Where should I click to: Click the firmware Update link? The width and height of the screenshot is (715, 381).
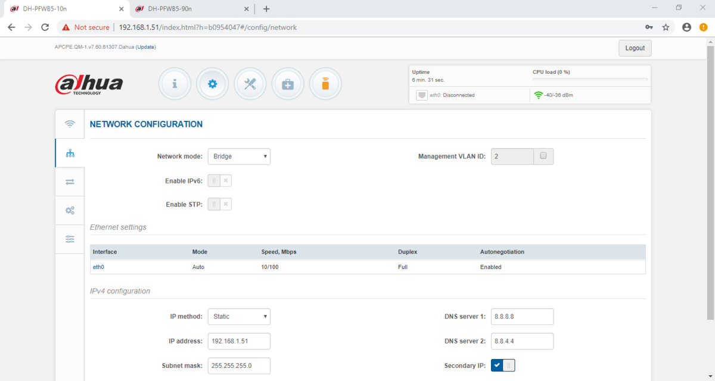tap(146, 47)
